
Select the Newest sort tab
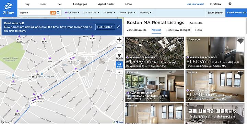coord(156,30)
